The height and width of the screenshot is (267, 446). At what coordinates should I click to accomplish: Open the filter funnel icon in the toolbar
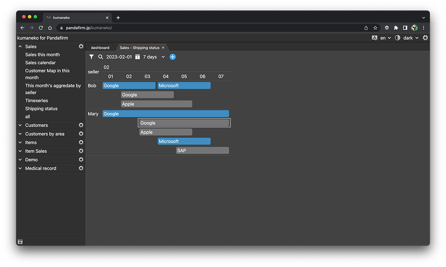tap(91, 57)
